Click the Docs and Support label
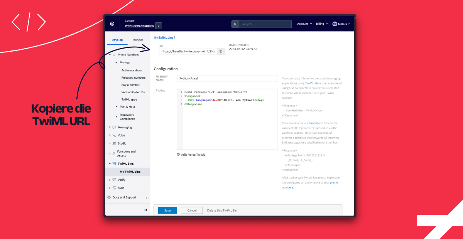 pyautogui.click(x=124, y=197)
